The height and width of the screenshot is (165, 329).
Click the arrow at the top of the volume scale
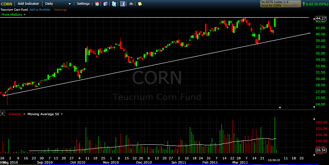[x=314, y=119]
